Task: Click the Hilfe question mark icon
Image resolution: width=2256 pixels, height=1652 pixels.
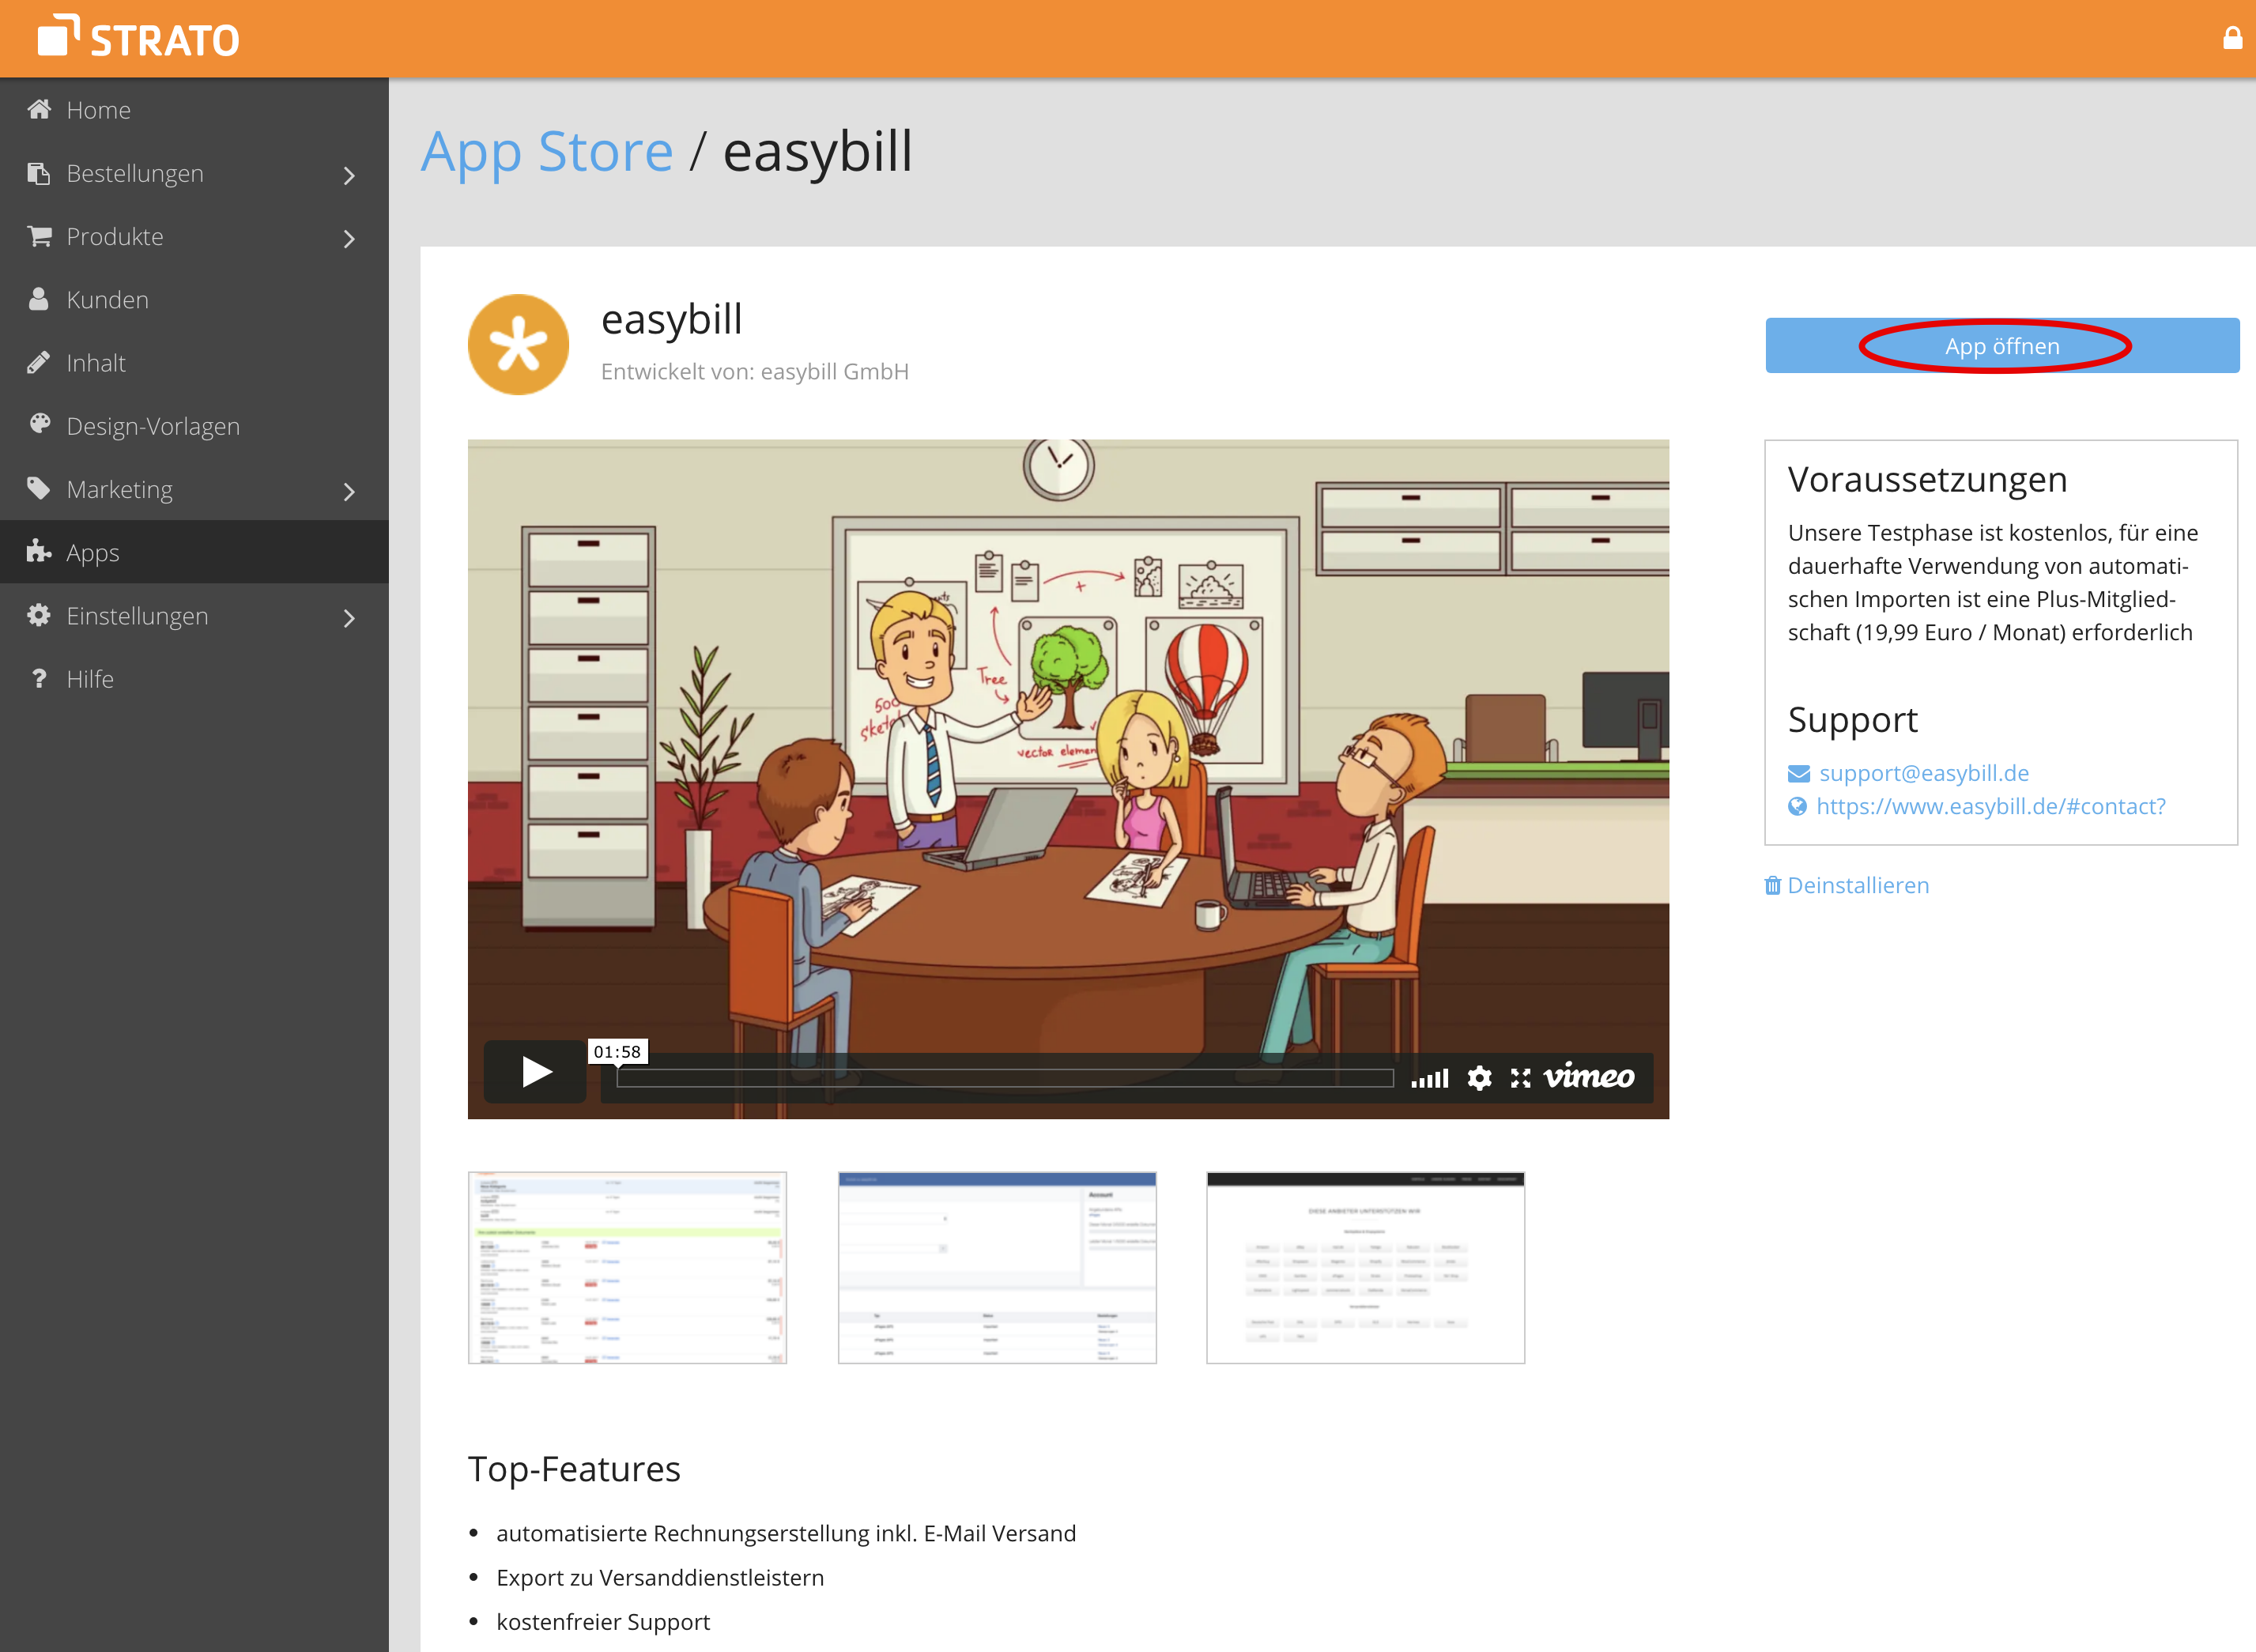Action: pyautogui.click(x=39, y=678)
